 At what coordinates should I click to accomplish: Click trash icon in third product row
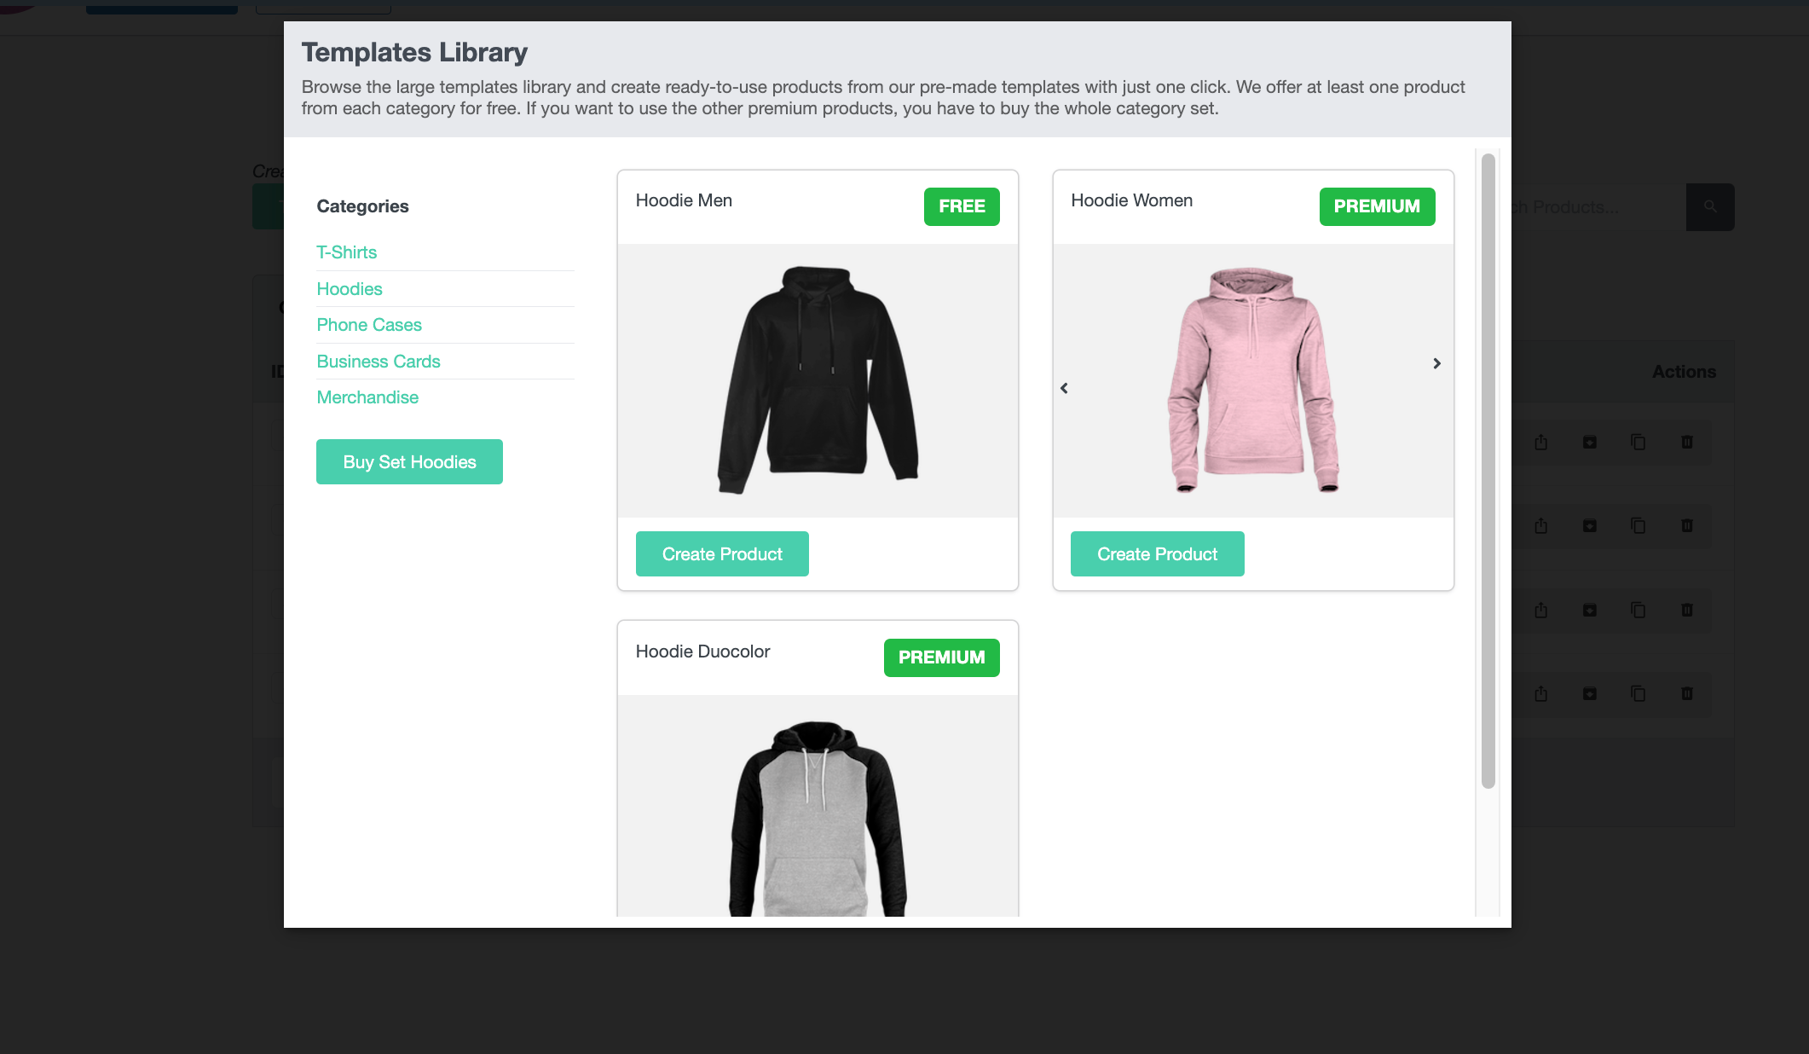pyautogui.click(x=1686, y=610)
